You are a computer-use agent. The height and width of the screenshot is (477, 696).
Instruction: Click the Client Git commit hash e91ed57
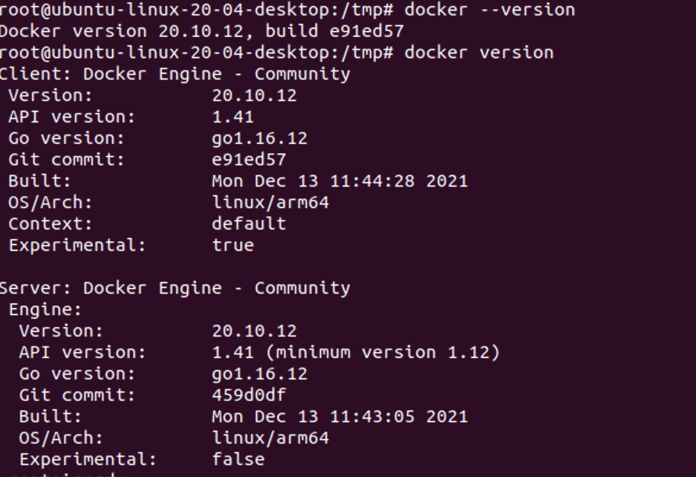[x=249, y=160]
